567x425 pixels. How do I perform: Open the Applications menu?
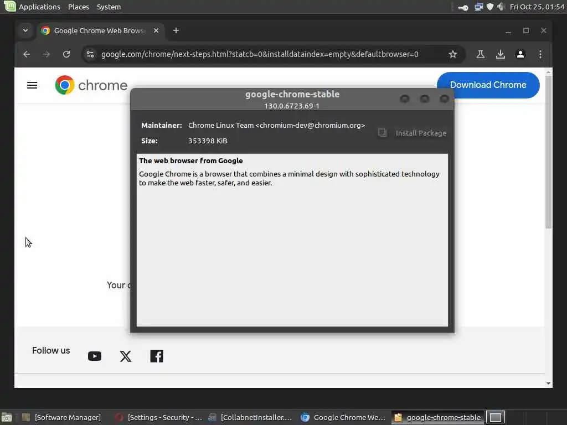pyautogui.click(x=39, y=7)
